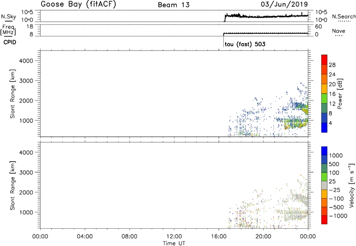
Task: Click the 'Beam 13' label
Action: coord(174,5)
